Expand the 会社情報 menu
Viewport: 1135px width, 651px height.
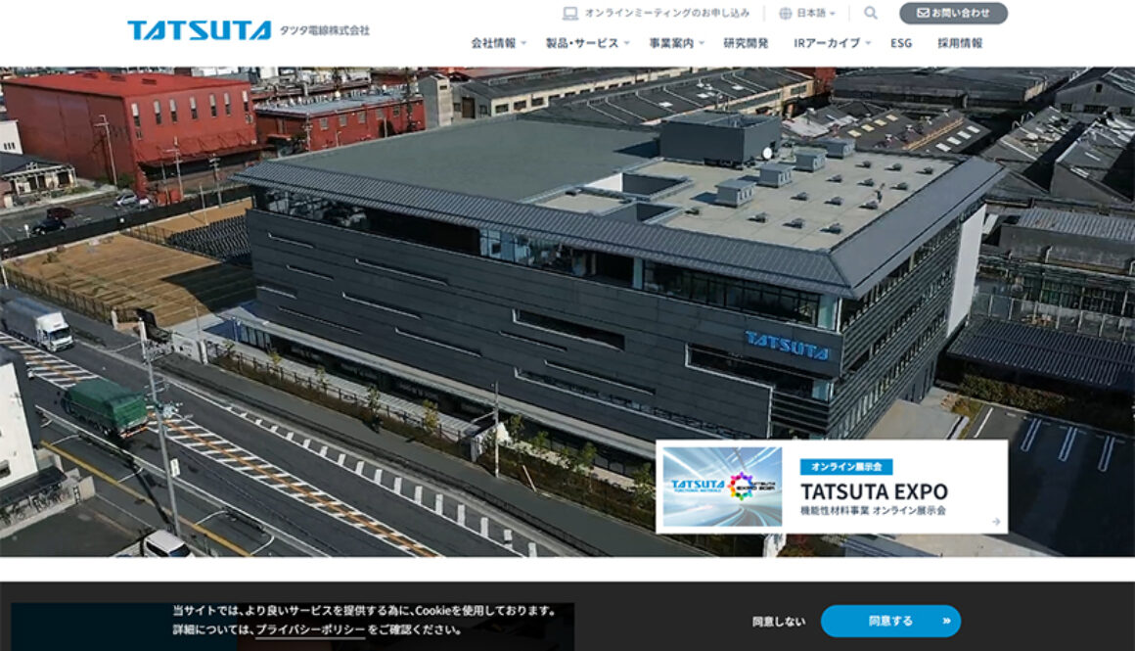499,43
